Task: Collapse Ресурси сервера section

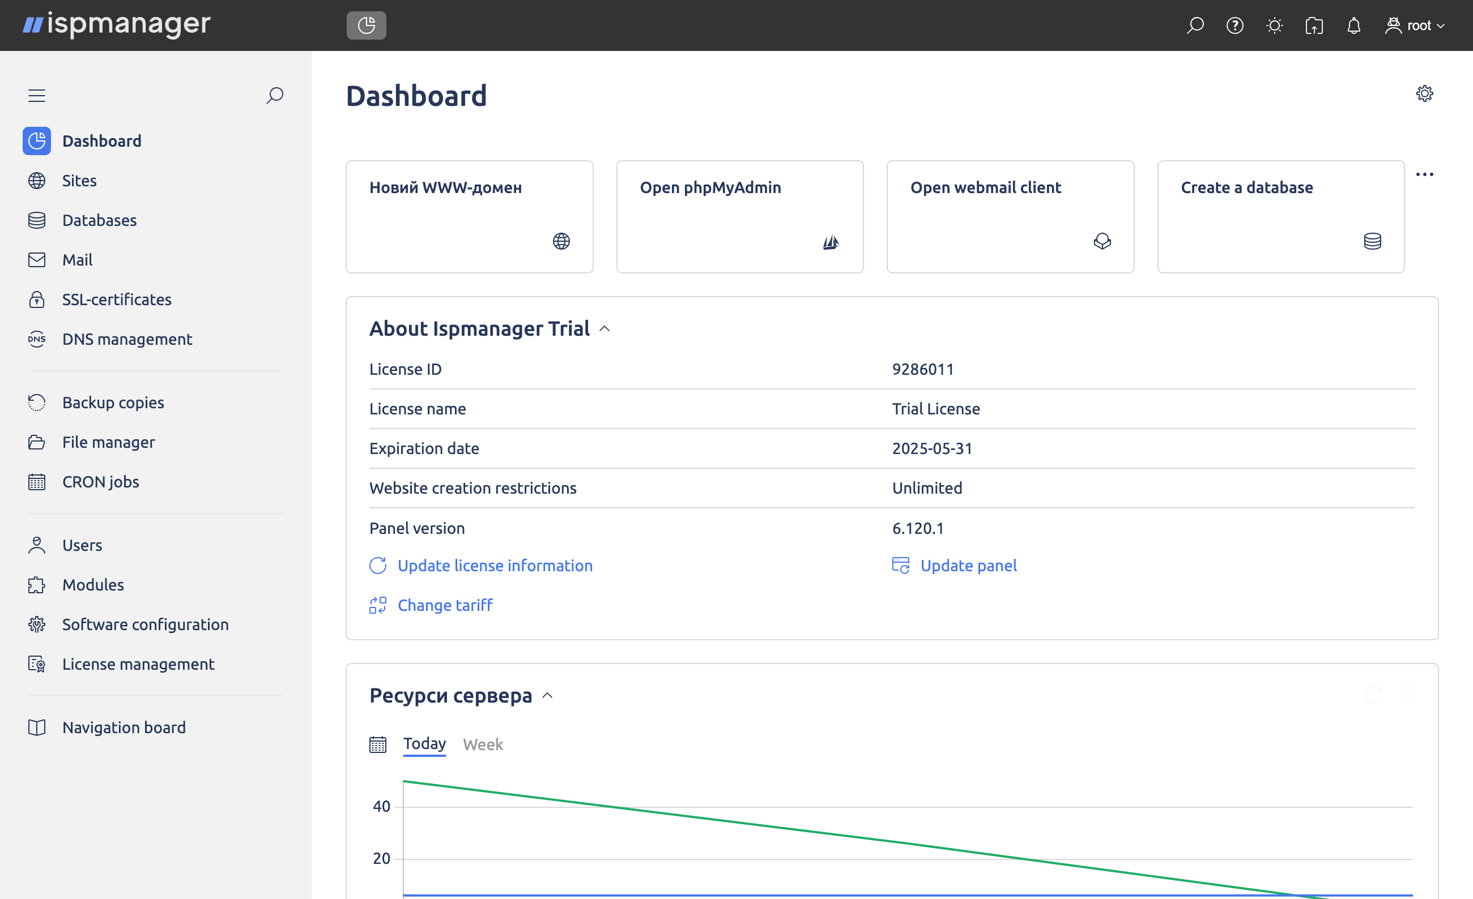Action: pos(547,696)
